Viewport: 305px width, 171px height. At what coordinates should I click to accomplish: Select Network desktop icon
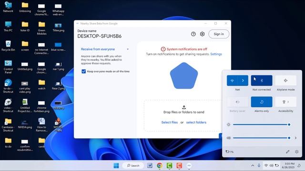pyautogui.click(x=8, y=7)
